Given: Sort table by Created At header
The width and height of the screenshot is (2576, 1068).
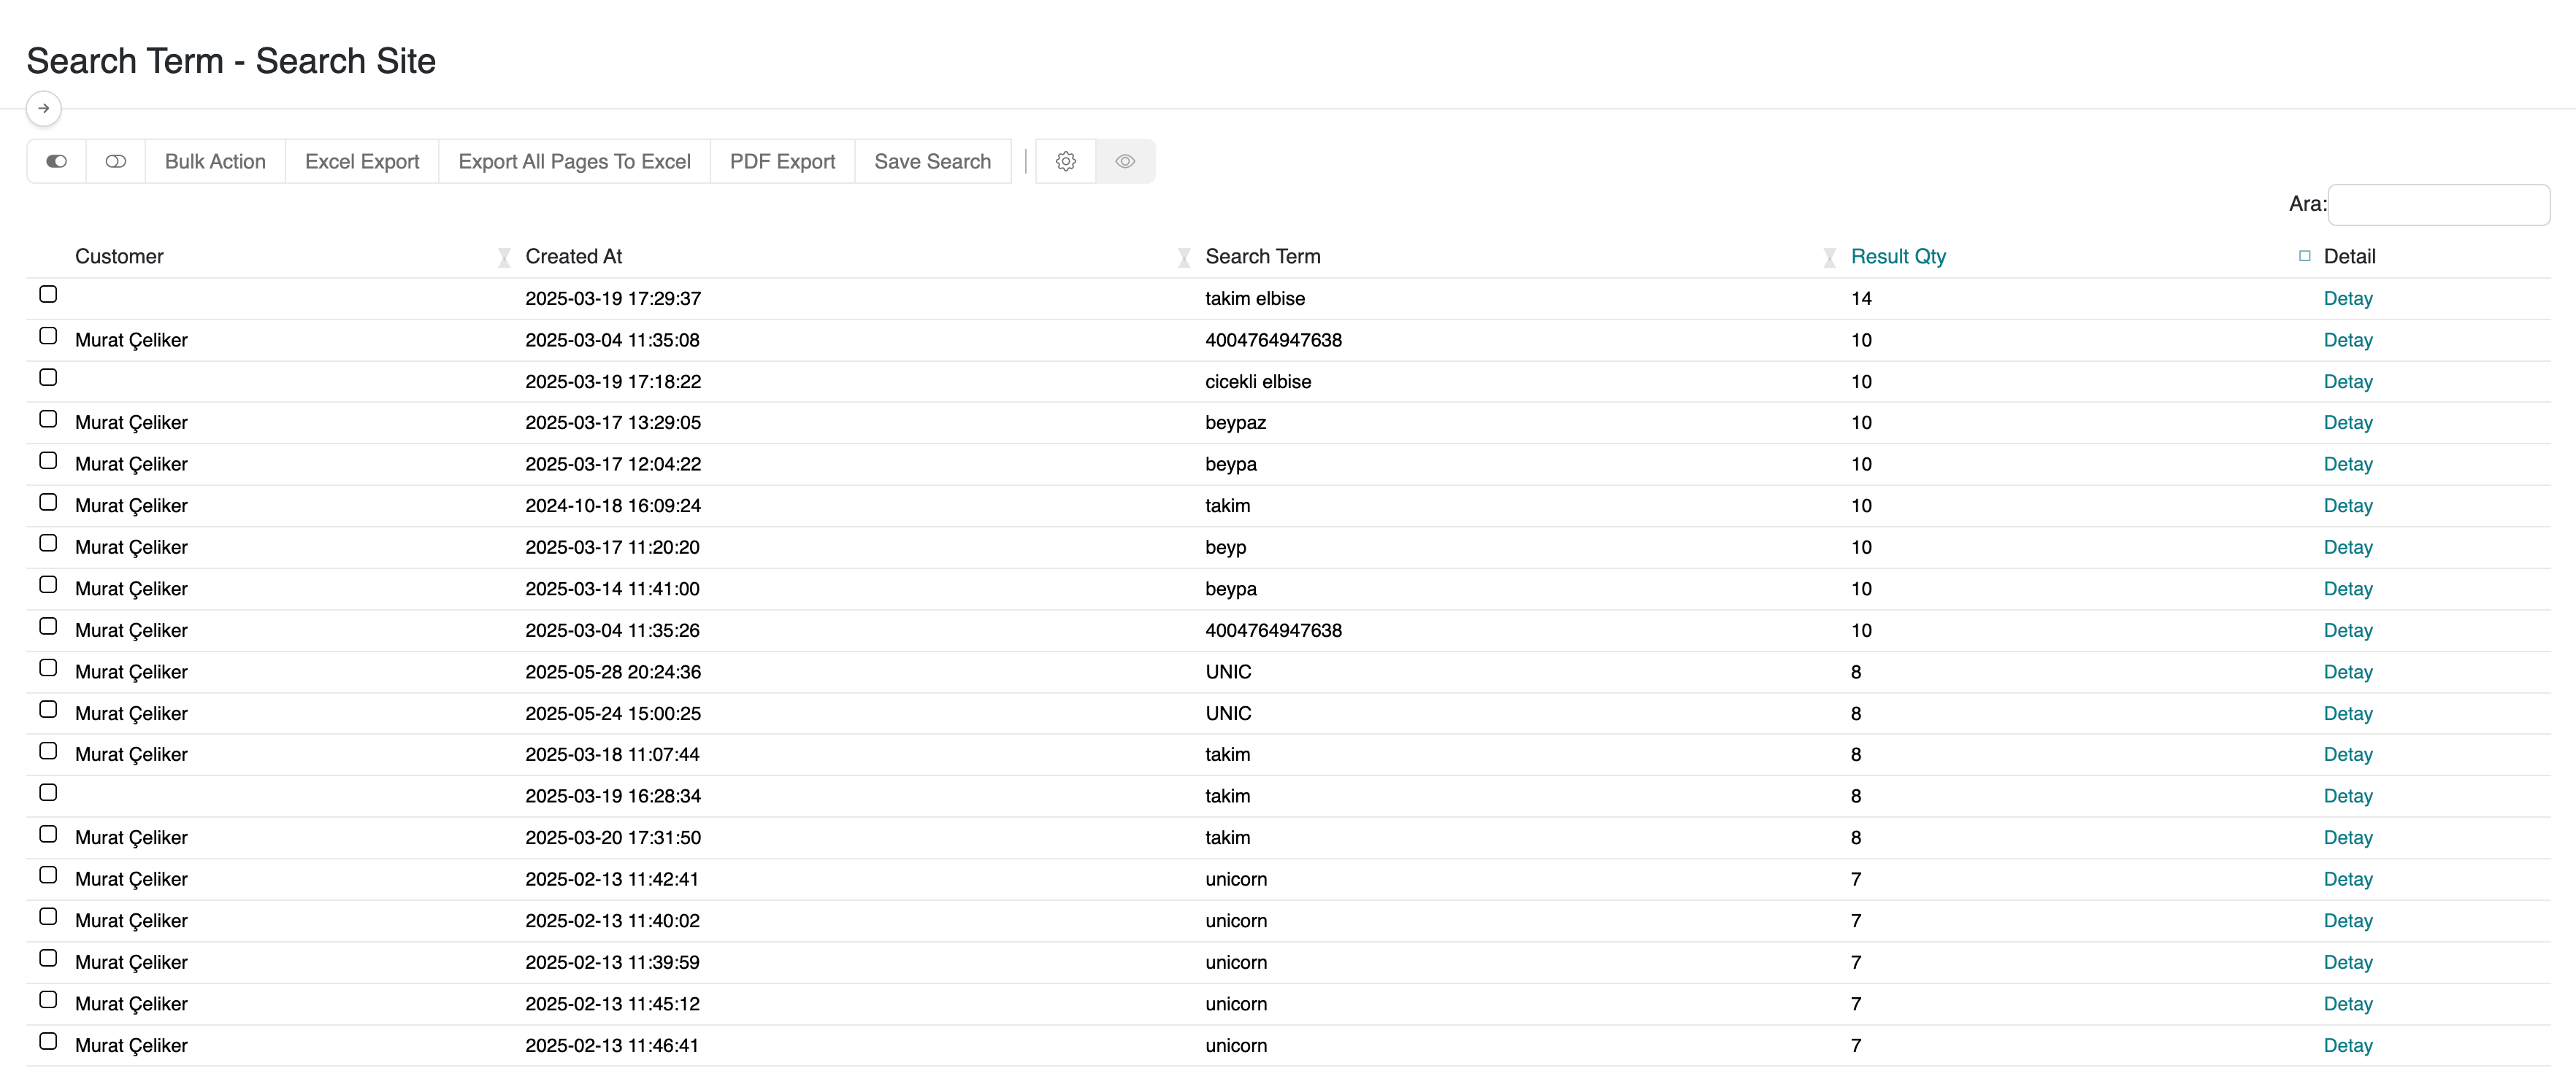Looking at the screenshot, I should click(x=573, y=256).
